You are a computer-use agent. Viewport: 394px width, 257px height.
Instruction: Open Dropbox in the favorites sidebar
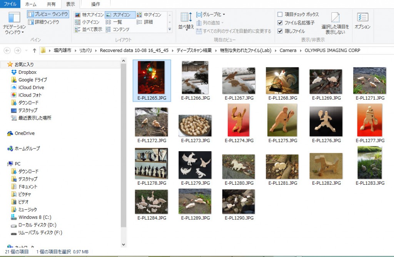[27, 72]
